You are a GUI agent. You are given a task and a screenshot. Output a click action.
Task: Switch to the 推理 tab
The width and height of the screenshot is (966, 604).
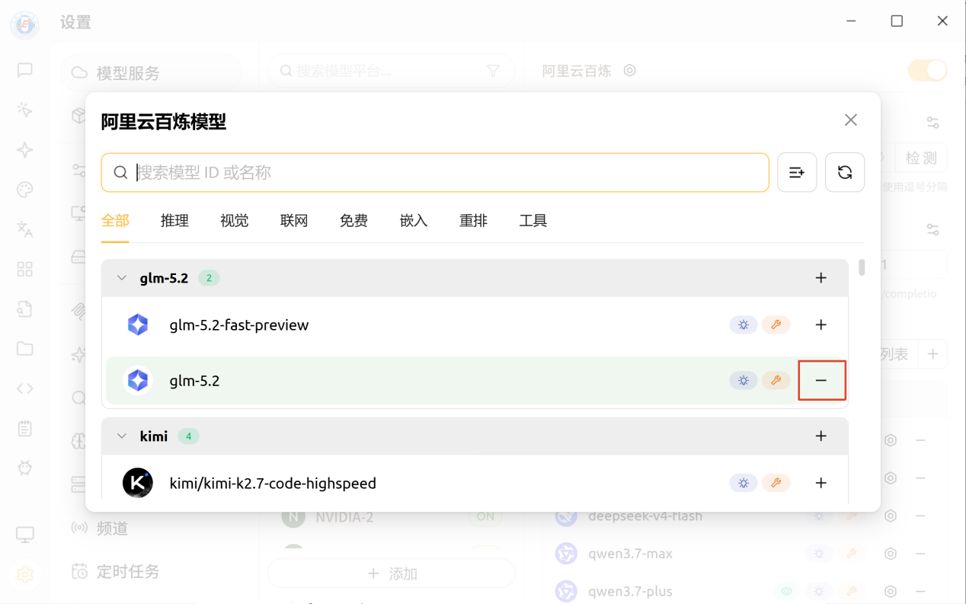coord(174,221)
